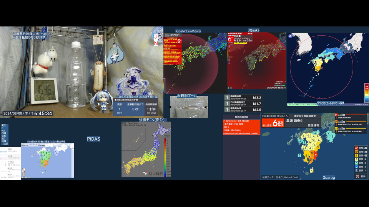Click the 長周期階級 1未満 cell

pyautogui.click(x=151, y=108)
